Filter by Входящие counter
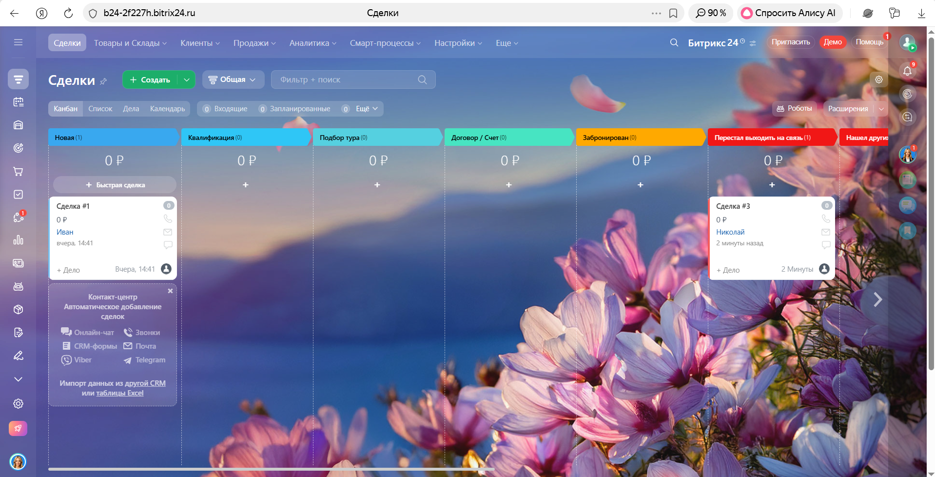Viewport: 935px width, 477px height. pos(225,109)
